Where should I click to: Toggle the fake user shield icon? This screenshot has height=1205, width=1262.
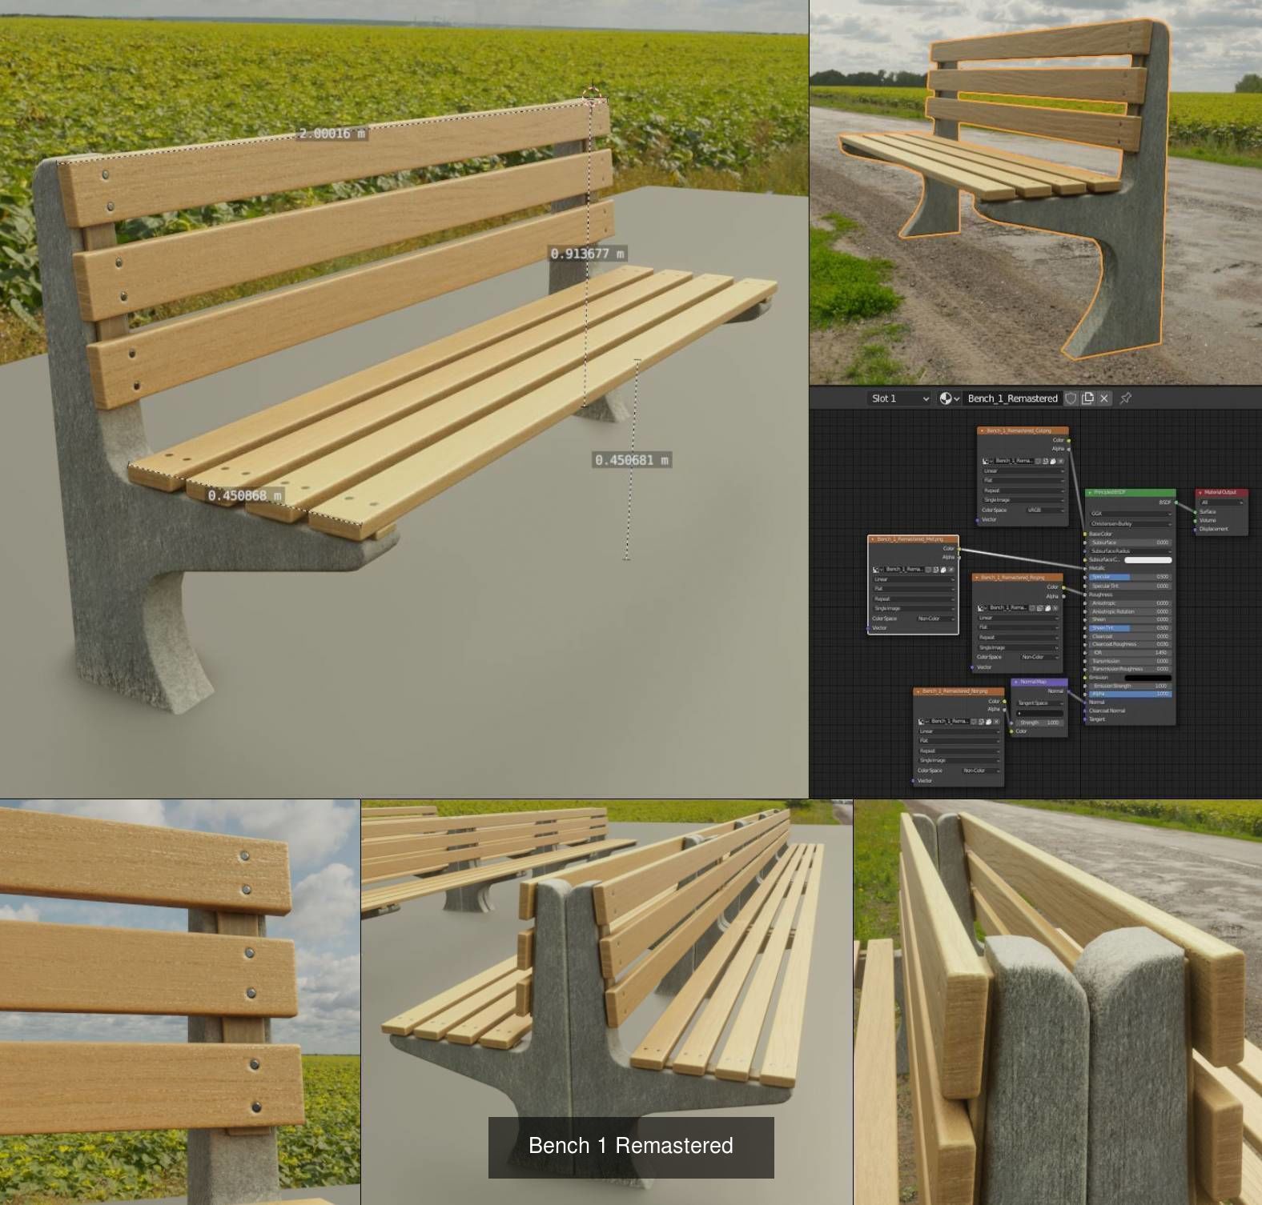(1071, 398)
